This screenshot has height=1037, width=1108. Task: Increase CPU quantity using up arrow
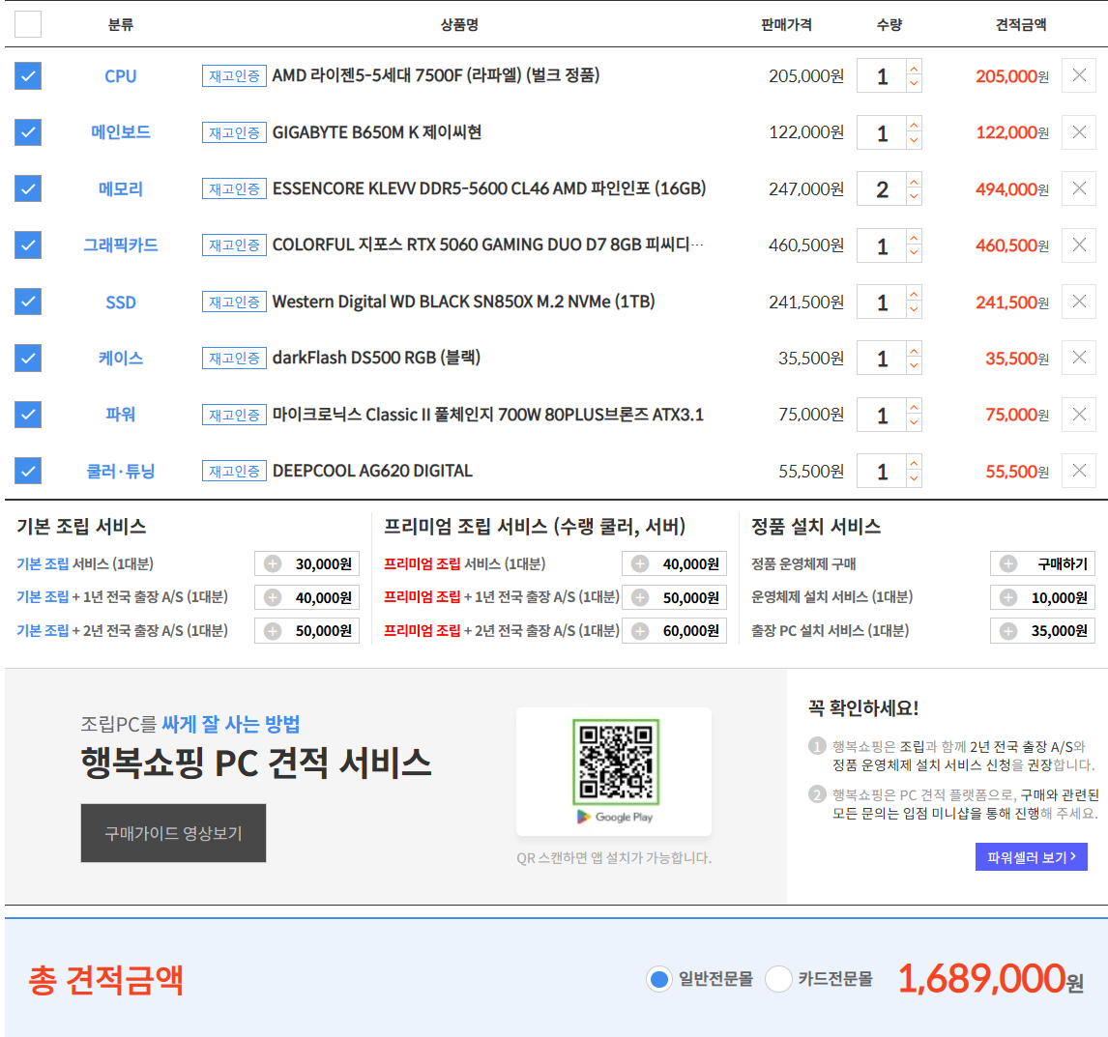(x=914, y=68)
